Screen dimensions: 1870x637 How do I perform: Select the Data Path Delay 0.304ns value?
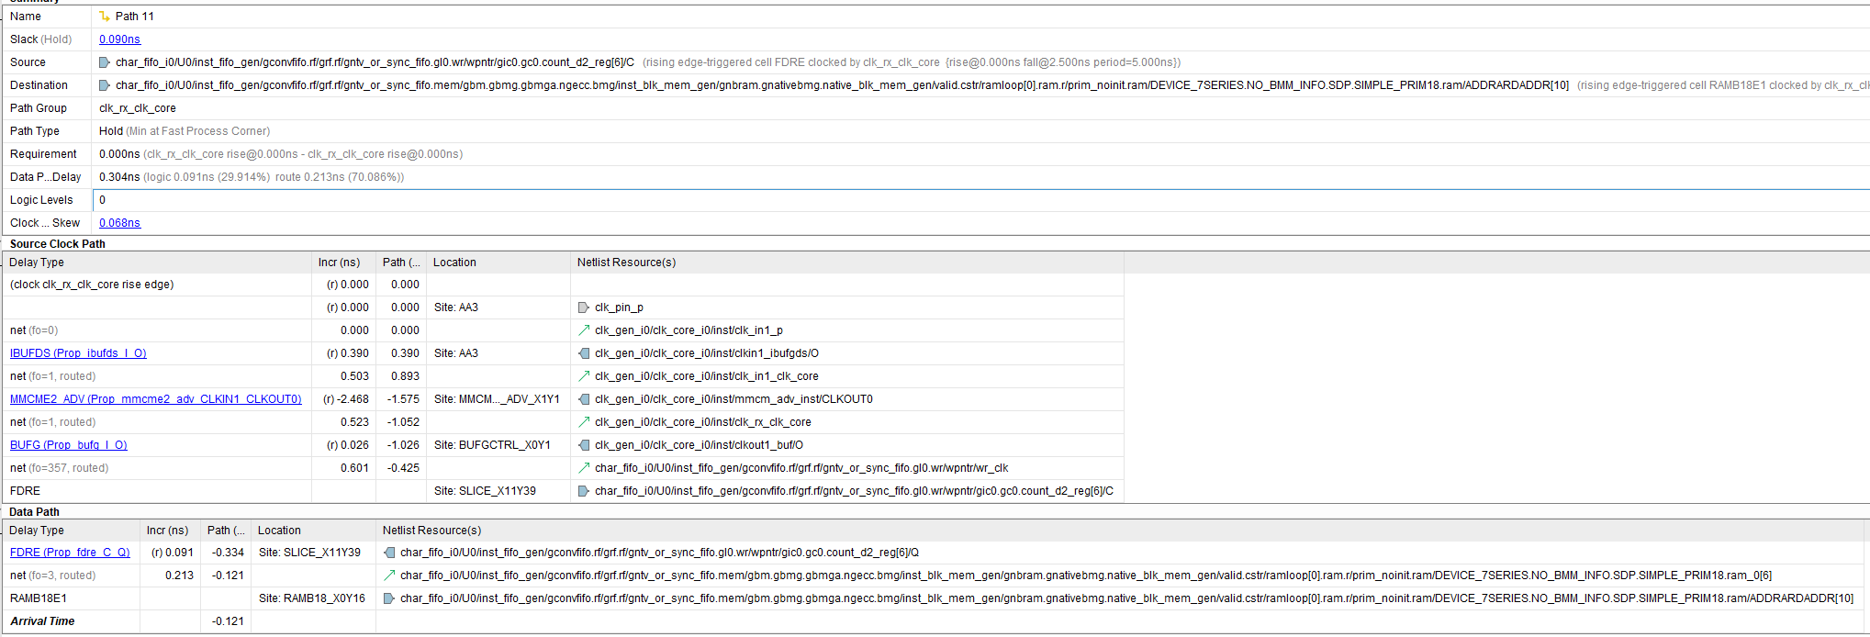click(x=119, y=177)
